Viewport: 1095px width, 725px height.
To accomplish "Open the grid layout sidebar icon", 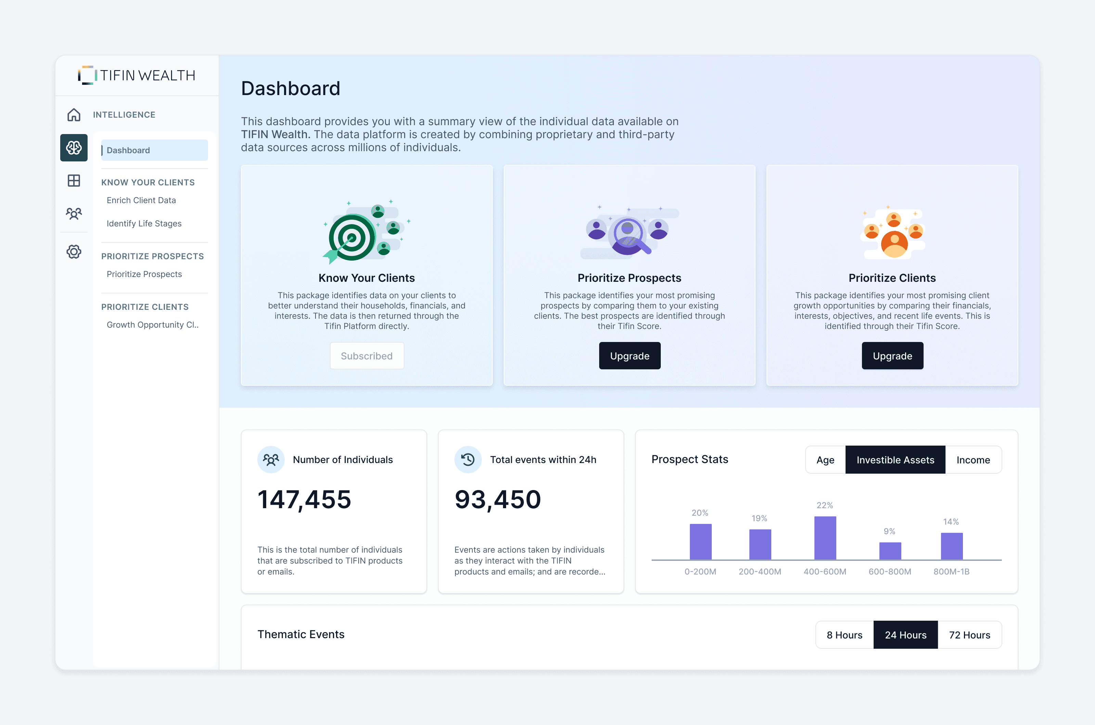I will click(x=74, y=180).
